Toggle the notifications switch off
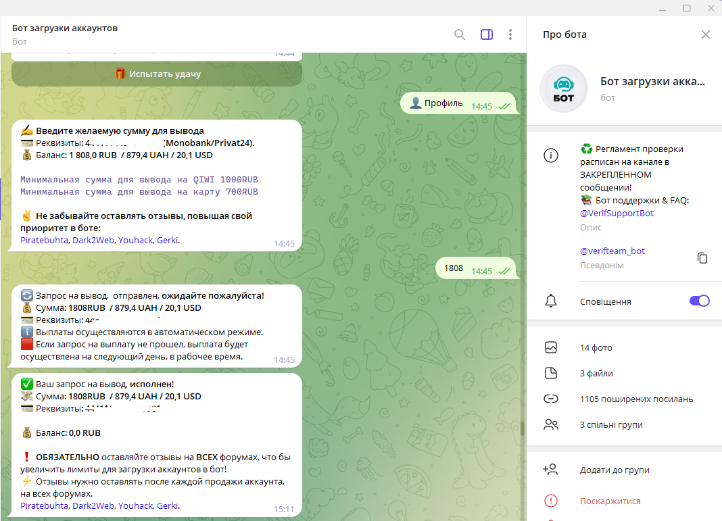The height and width of the screenshot is (521, 722). (x=699, y=301)
